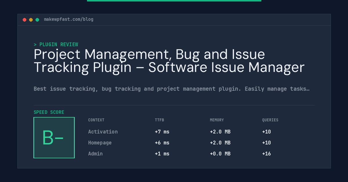Click the Admin memory value +0.0 MB
348x182 pixels.
[x=220, y=154]
